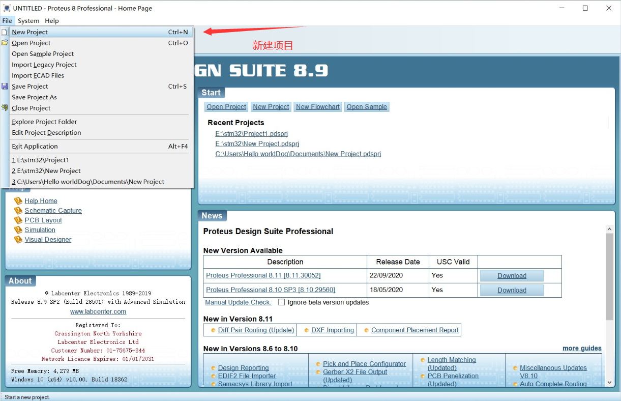
Task: Open the Documents\New Project.pdsprj recent link
Action: pos(298,154)
